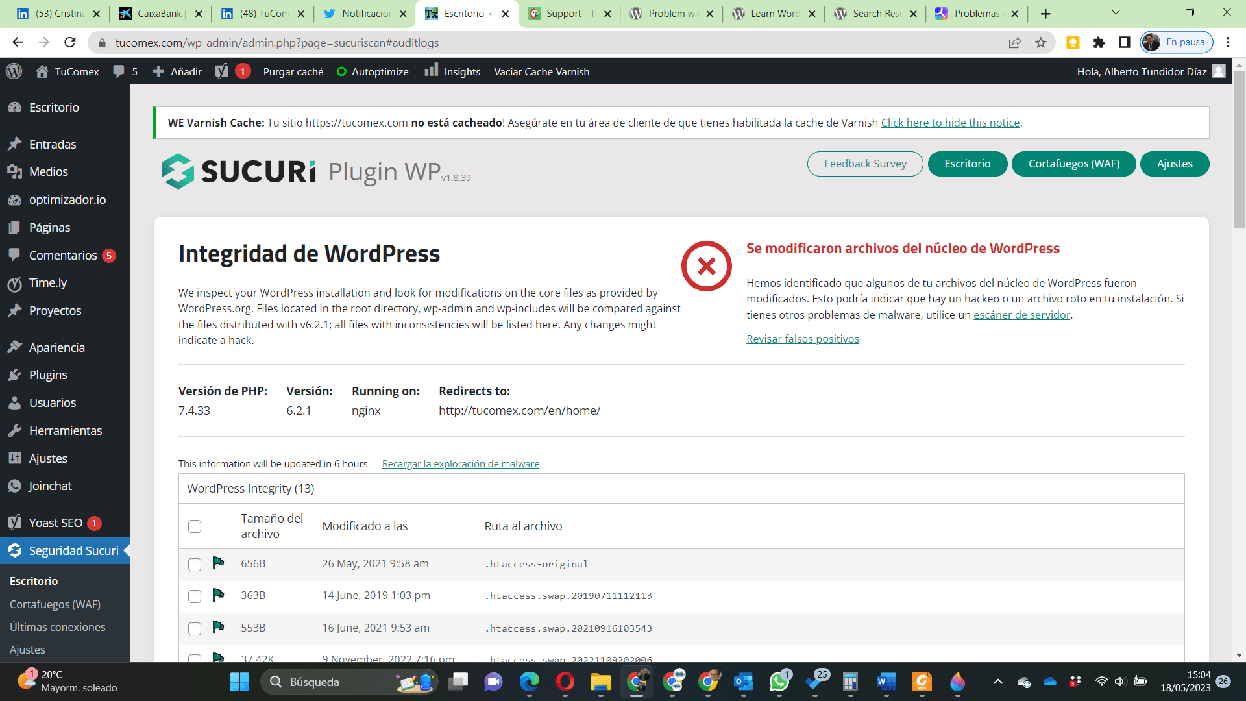1246x701 pixels.
Task: Click the flag icon on the 553B row
Action: point(218,627)
